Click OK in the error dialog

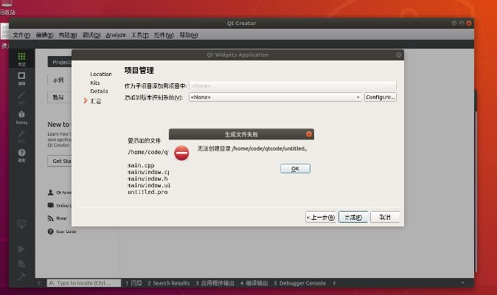point(295,168)
